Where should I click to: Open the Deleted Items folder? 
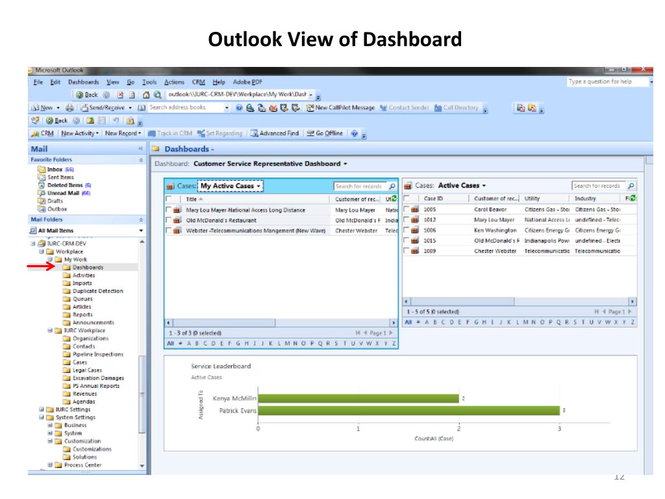[x=64, y=185]
